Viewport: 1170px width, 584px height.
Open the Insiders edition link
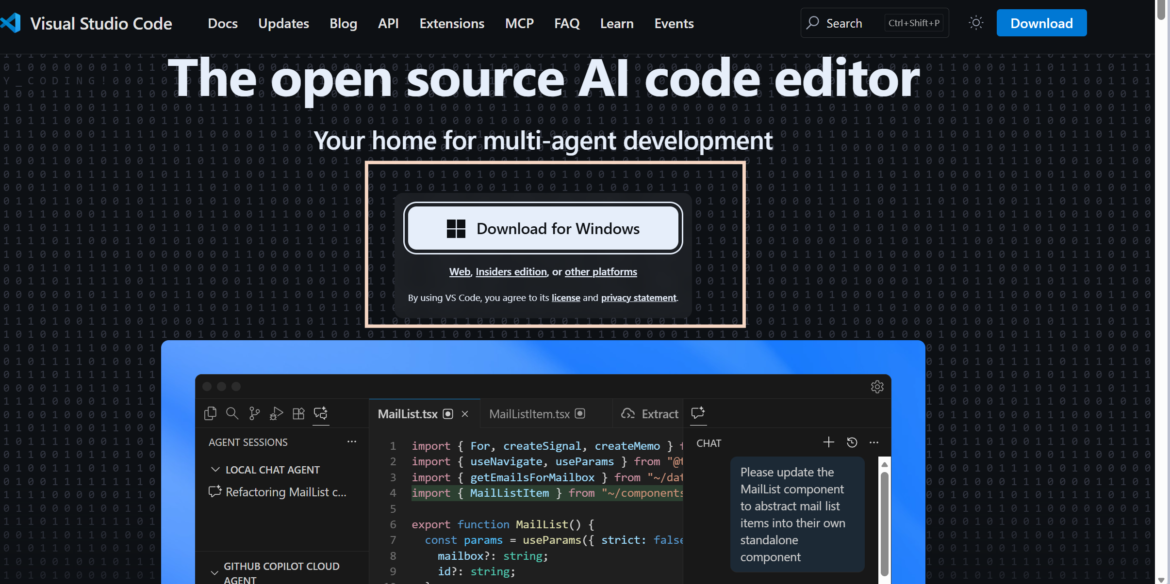pos(511,272)
